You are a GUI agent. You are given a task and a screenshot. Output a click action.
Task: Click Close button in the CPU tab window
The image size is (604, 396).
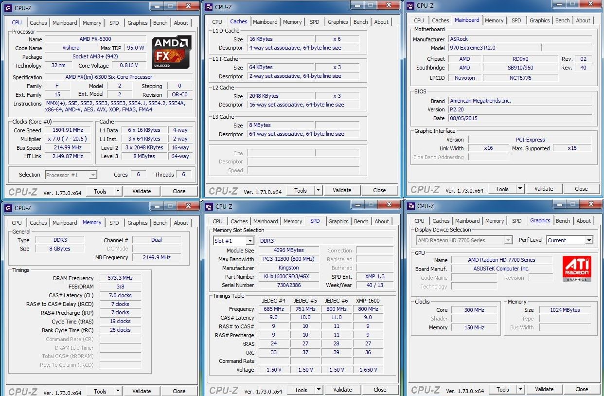[x=179, y=191]
